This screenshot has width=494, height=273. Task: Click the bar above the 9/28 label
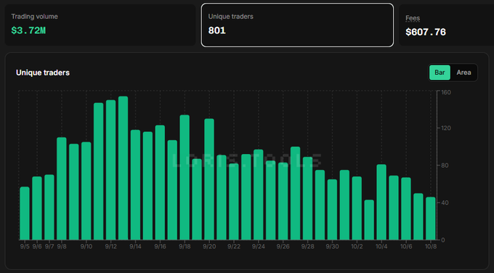pyautogui.click(x=307, y=198)
